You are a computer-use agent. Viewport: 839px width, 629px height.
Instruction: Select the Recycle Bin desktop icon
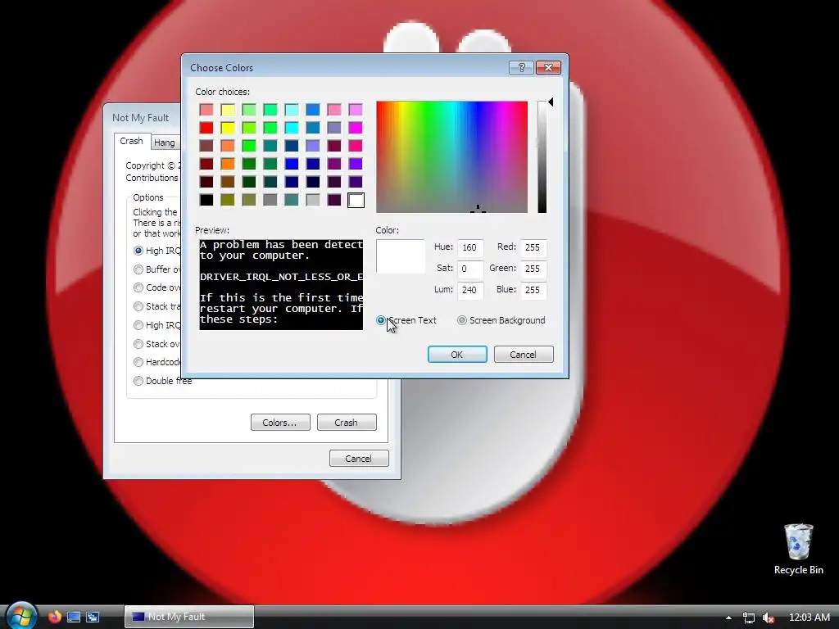(x=798, y=550)
